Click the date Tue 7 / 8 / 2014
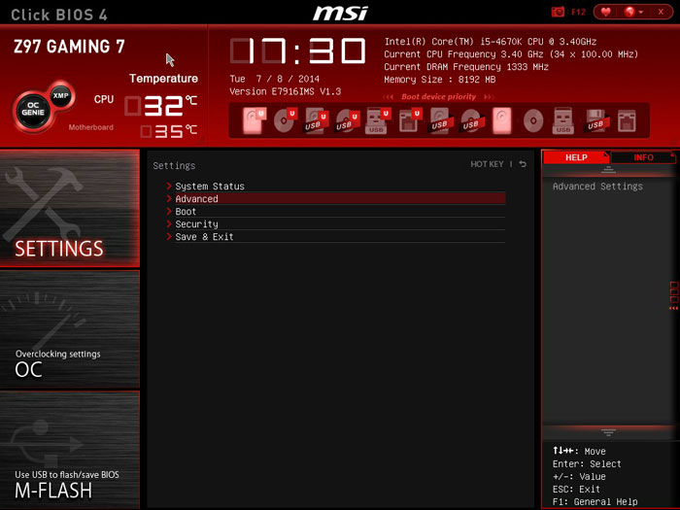Screen dimensions: 680x510 point(275,79)
